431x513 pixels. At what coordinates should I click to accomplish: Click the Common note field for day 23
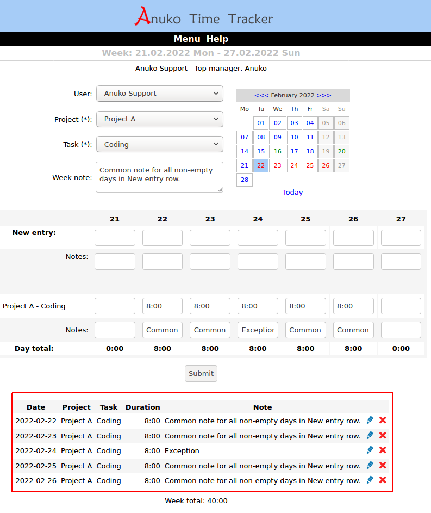coord(210,330)
